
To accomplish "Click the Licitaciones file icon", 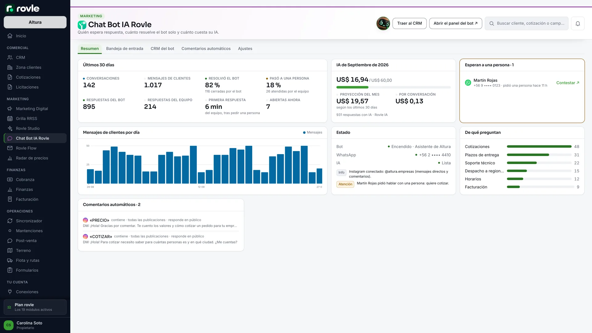I will (10, 87).
